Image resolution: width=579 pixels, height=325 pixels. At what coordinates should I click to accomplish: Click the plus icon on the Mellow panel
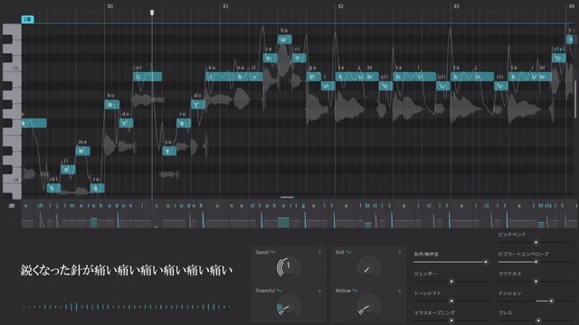400,291
